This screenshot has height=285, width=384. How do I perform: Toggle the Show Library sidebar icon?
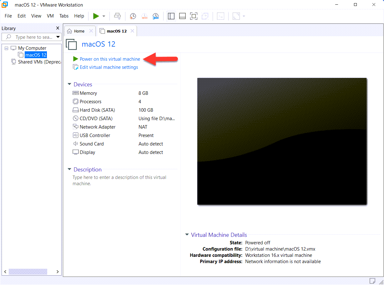[171, 16]
